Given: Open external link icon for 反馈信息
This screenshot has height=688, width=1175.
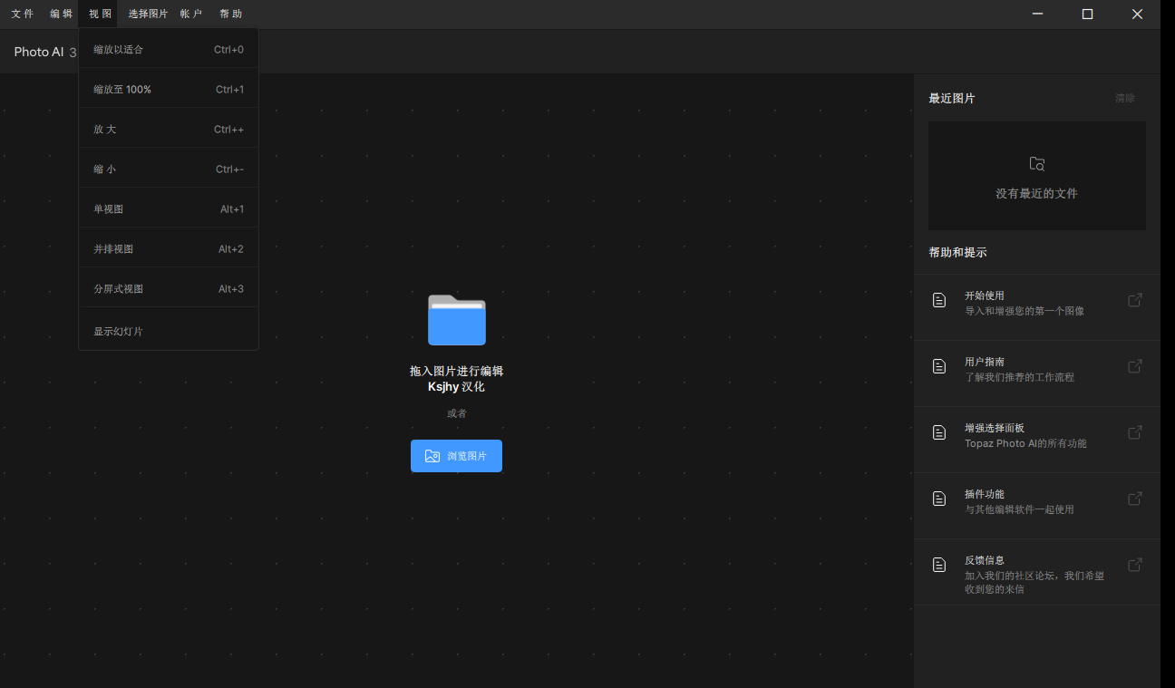Looking at the screenshot, I should point(1134,565).
